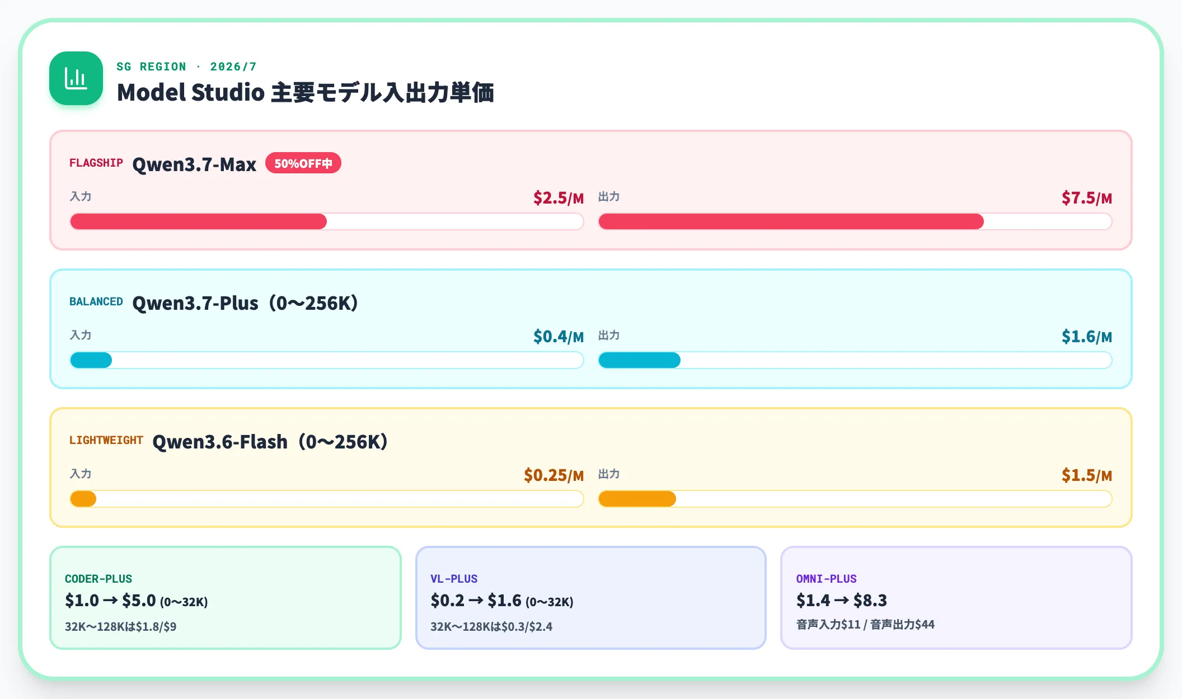The height and width of the screenshot is (699, 1182).
Task: Click the FLAGSHIP tag label
Action: coord(96,163)
